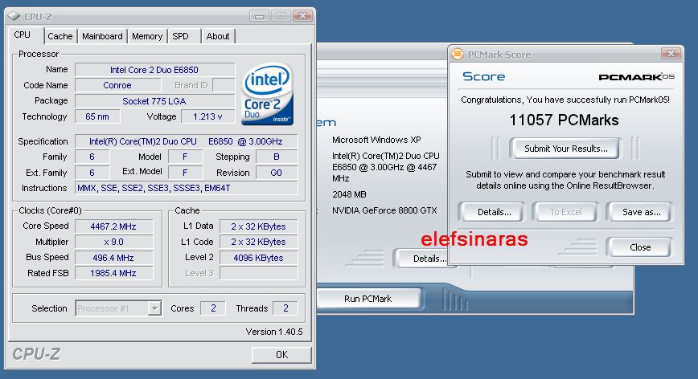
Task: Click the Code Name value Conroe
Action: pos(117,85)
